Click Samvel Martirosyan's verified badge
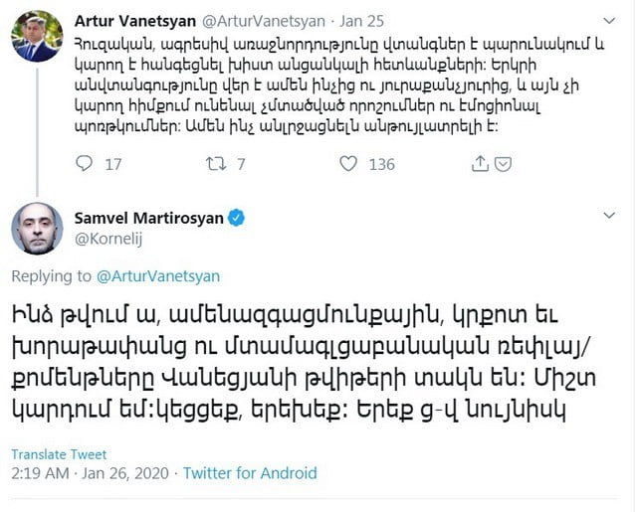The width and height of the screenshot is (637, 512). pyautogui.click(x=240, y=217)
